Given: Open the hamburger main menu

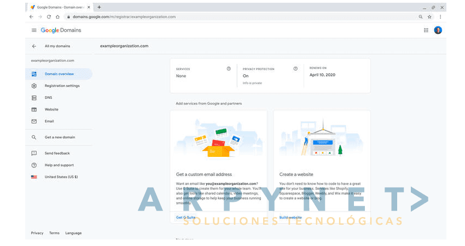Looking at the screenshot, I should click(34, 30).
